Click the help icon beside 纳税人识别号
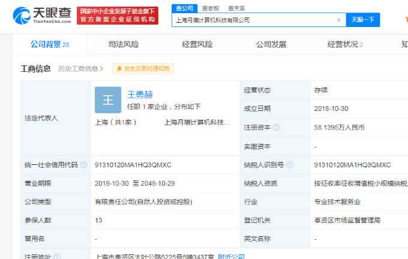 (290, 165)
